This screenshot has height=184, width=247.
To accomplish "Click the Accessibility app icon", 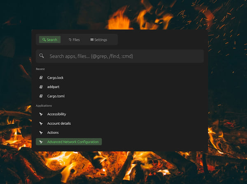I will pyautogui.click(x=41, y=114).
